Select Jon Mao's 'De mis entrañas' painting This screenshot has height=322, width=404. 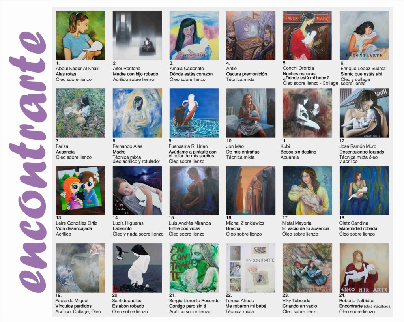pos(251,113)
